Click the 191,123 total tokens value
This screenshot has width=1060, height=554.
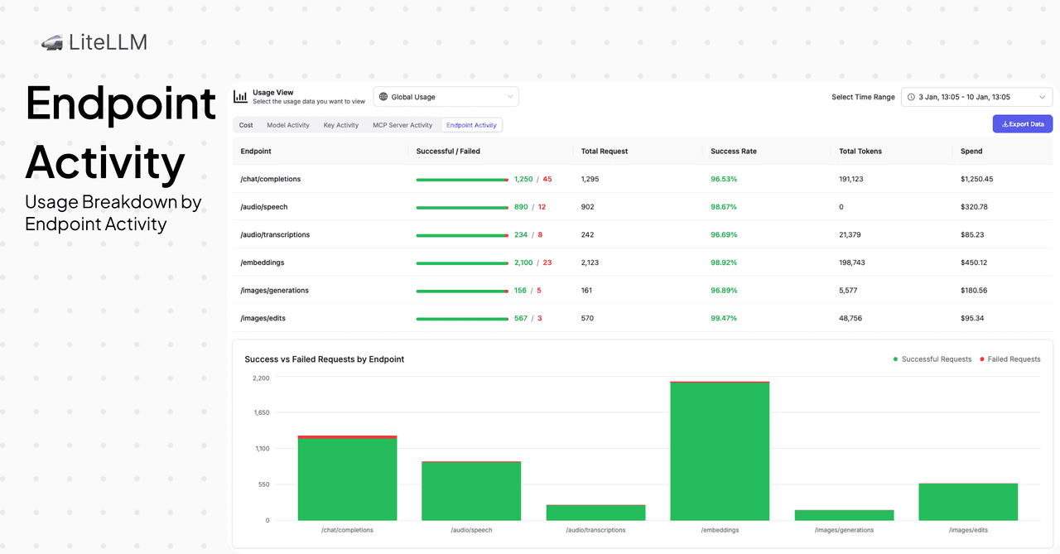pos(851,179)
